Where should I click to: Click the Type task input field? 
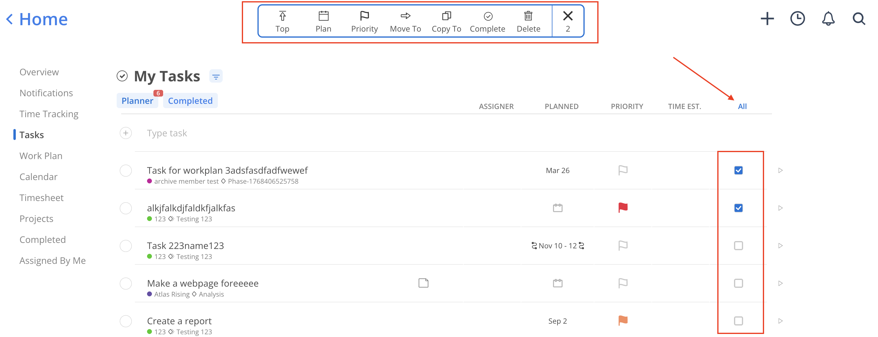tap(167, 133)
